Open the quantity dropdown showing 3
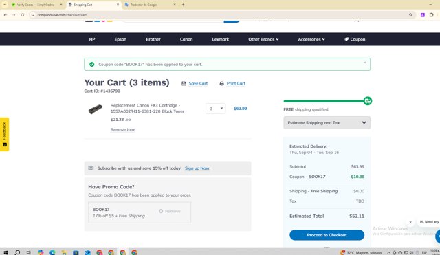440x255 pixels. tap(215, 109)
